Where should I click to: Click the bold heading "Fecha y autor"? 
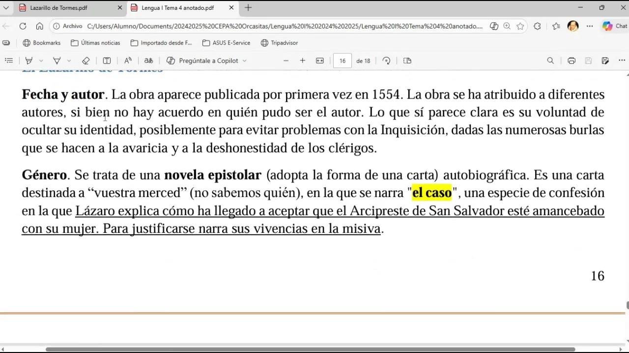tap(63, 95)
